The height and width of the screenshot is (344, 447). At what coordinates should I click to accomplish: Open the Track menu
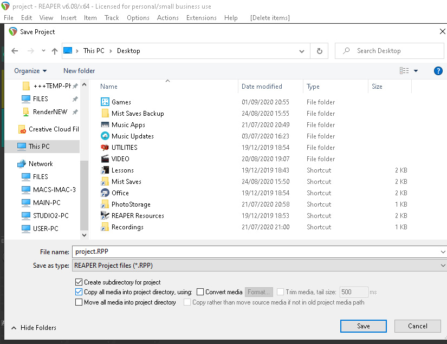[x=112, y=18]
